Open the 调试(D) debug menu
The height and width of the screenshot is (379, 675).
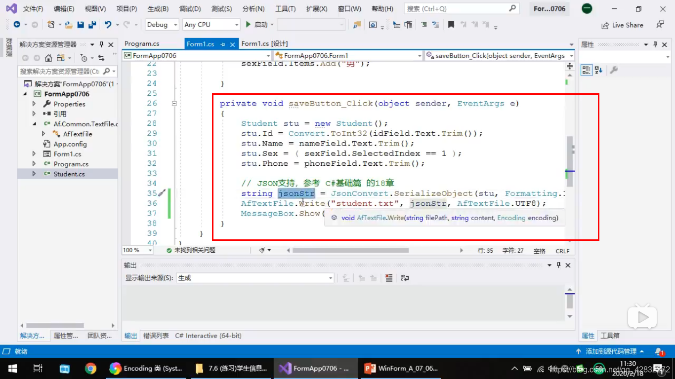[190, 9]
